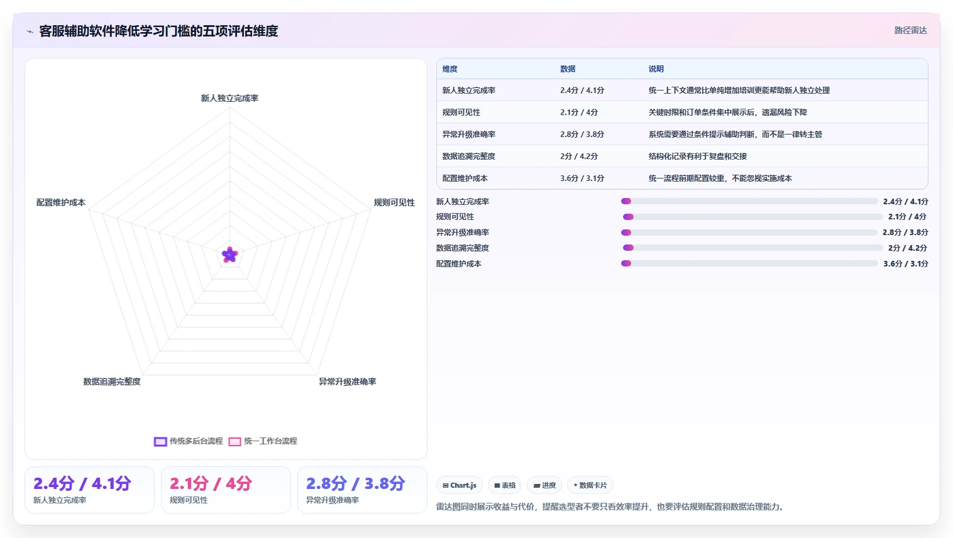Viewport: 953px width, 538px height.
Task: Select table cell 新人独立完成率
Action: coord(469,91)
